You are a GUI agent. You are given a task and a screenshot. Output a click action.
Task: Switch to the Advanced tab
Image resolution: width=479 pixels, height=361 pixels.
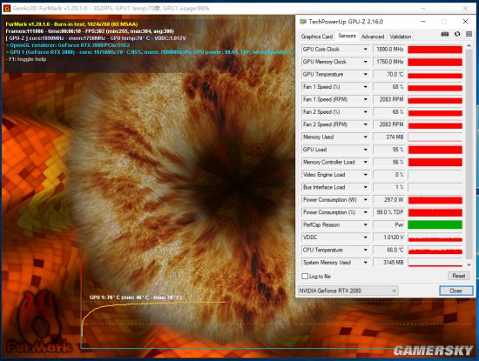(373, 37)
